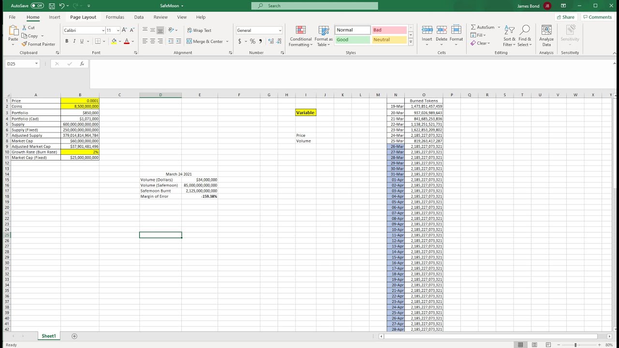619x348 pixels.
Task: Switch to the Data tab
Action: (139, 17)
